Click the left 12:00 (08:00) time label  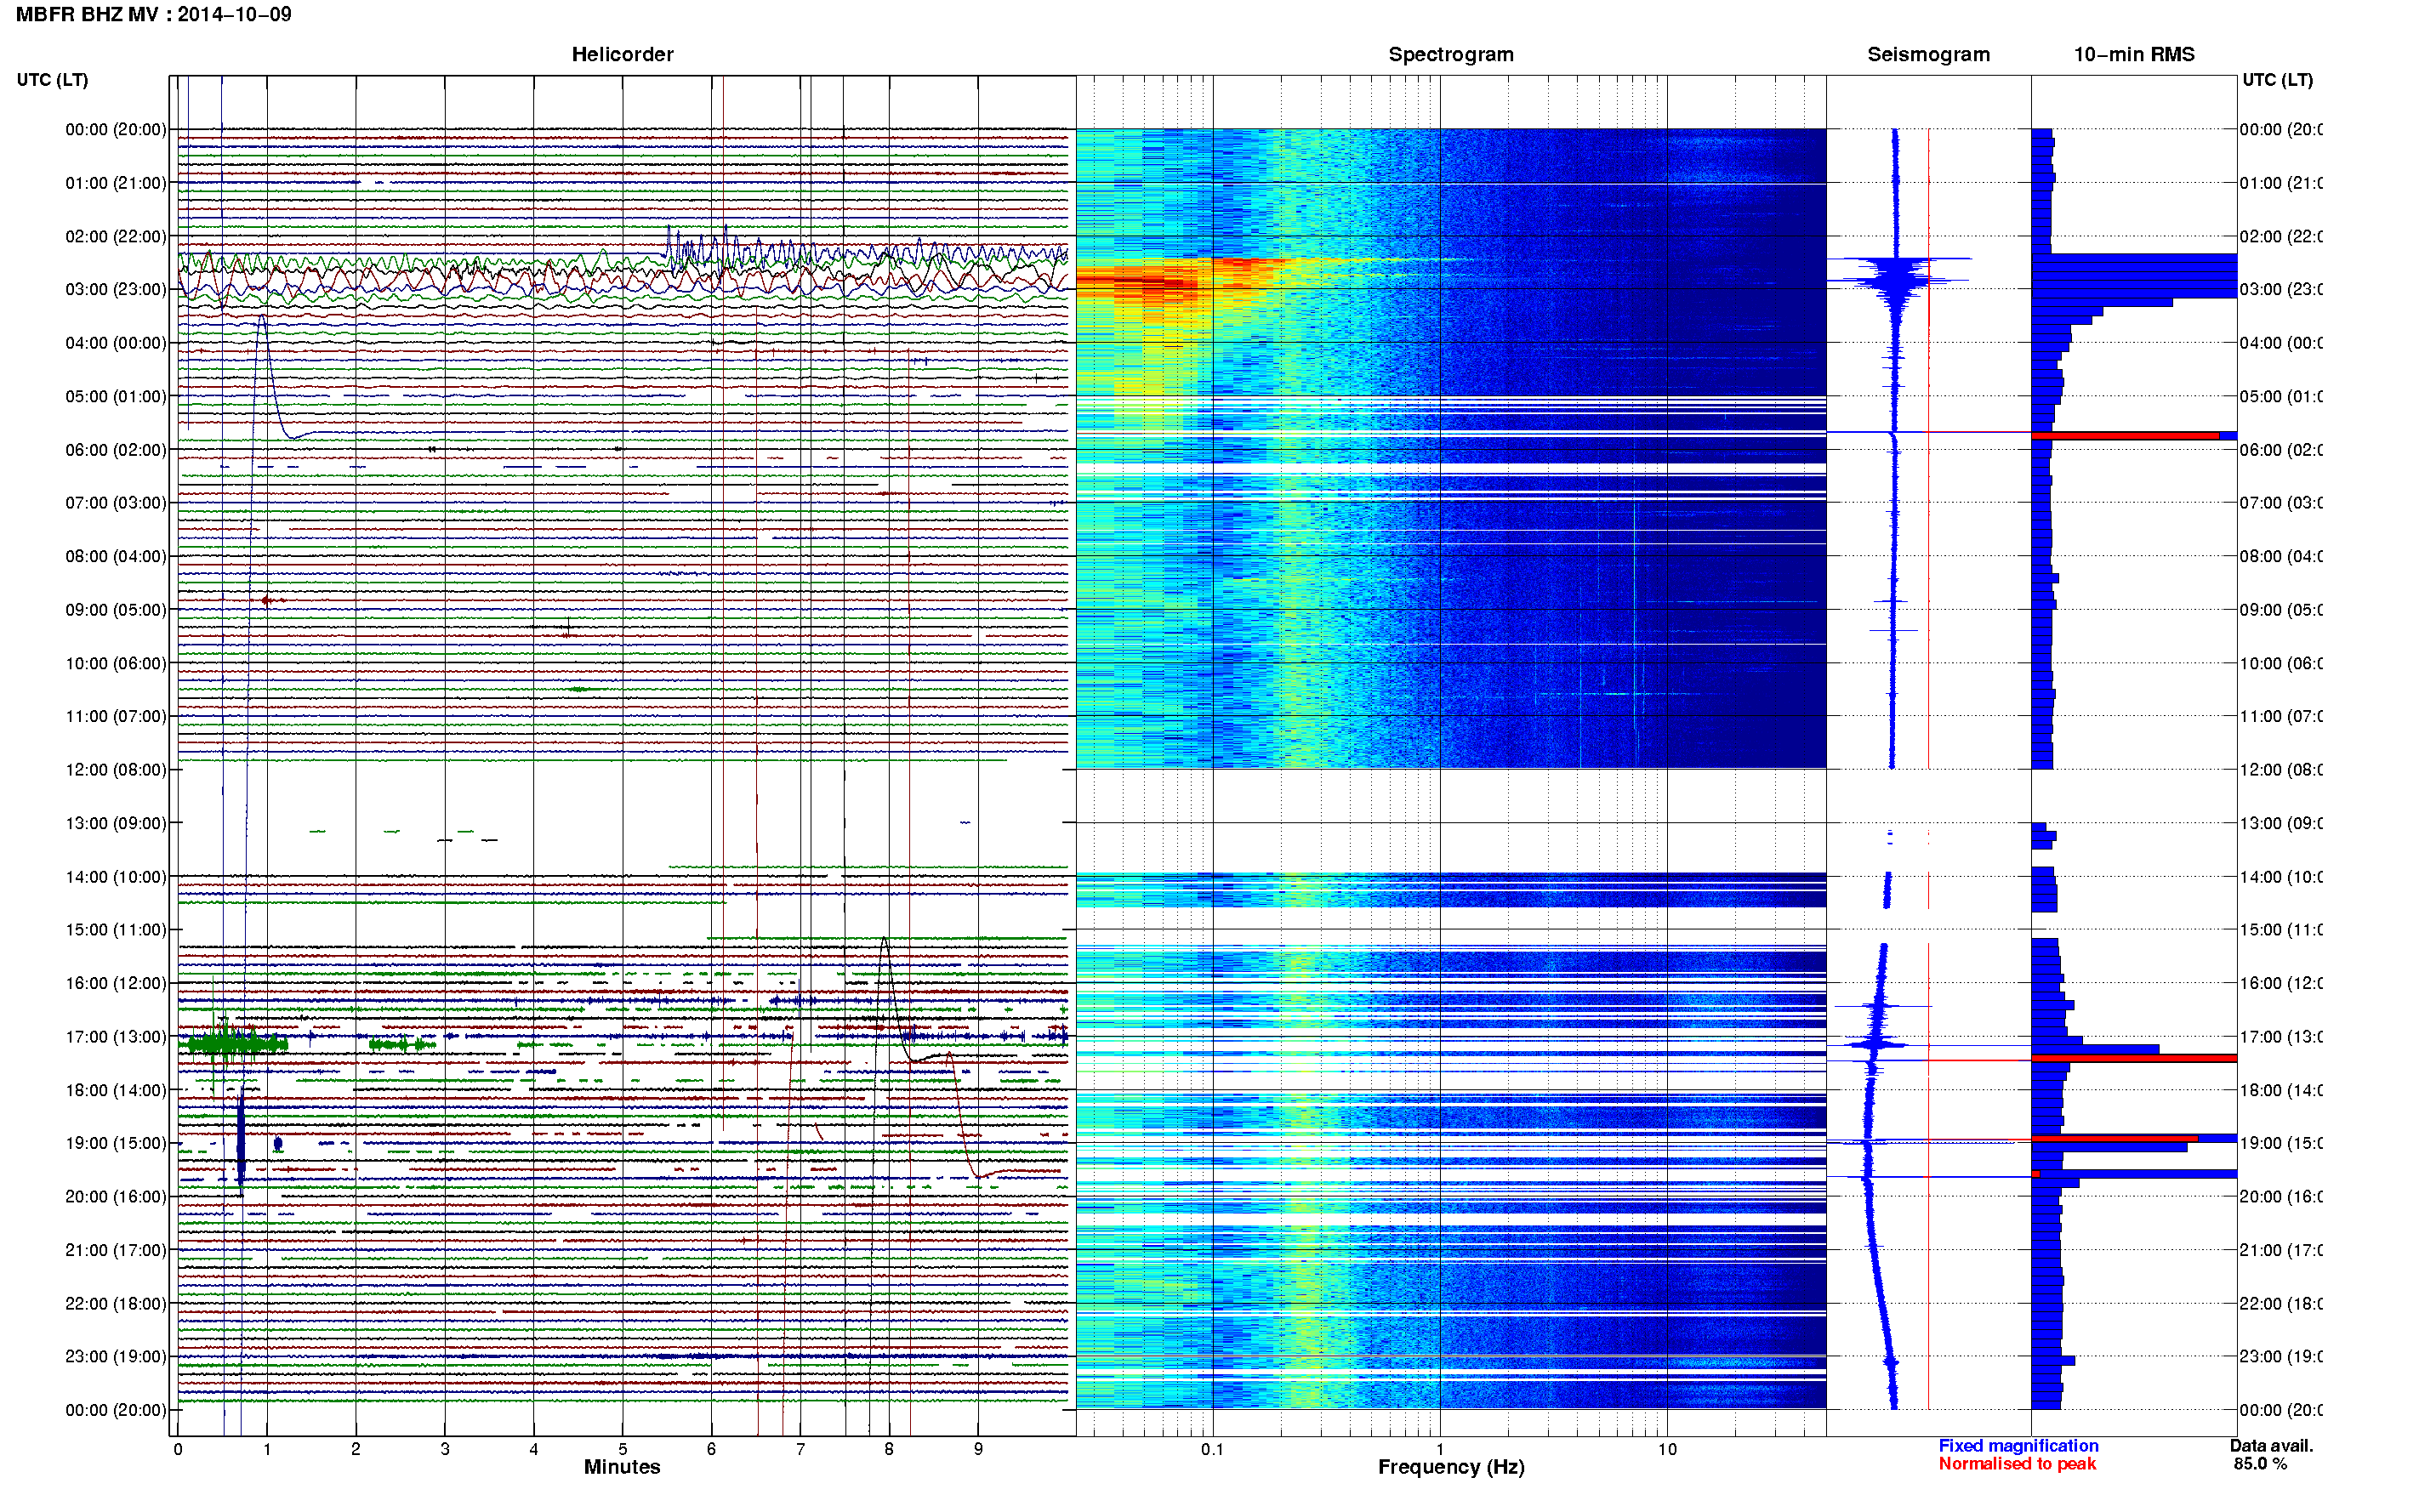click(x=115, y=770)
